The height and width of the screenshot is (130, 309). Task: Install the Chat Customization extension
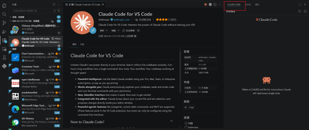(x=57, y=61)
